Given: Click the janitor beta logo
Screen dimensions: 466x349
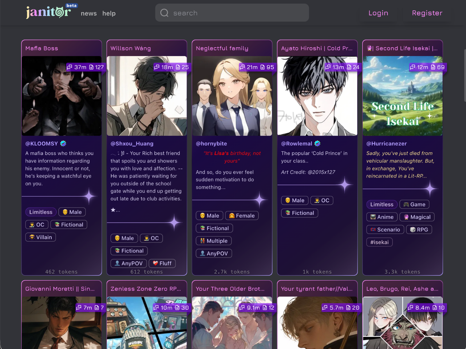Looking at the screenshot, I should point(48,12).
